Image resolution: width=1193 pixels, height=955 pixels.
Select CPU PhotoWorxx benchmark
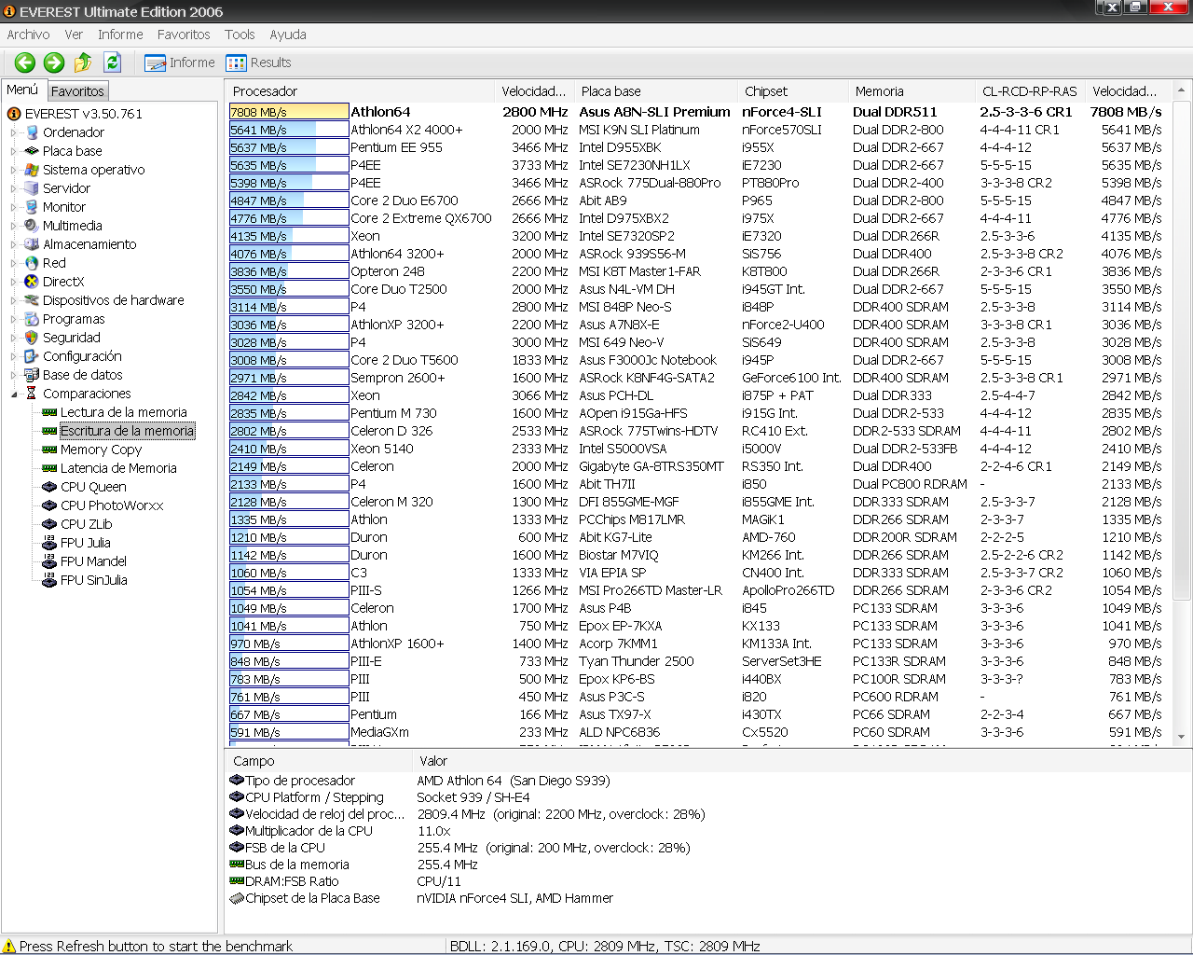[x=112, y=505]
